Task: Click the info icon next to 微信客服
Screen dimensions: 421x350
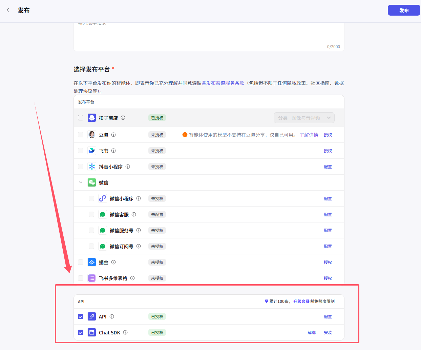Action: point(133,214)
